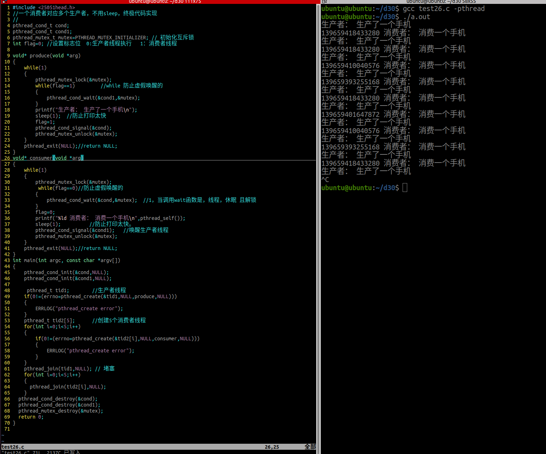Click line number 26 beside the consumer function
The height and width of the screenshot is (454, 546).
(7, 158)
